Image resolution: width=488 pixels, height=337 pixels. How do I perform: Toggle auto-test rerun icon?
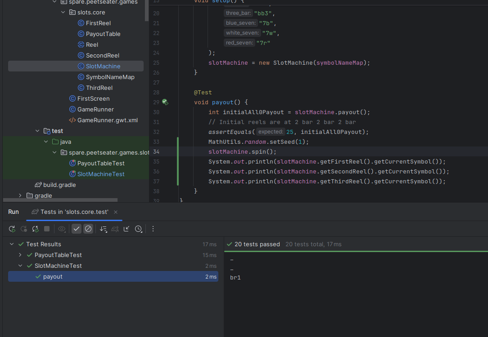click(36, 229)
